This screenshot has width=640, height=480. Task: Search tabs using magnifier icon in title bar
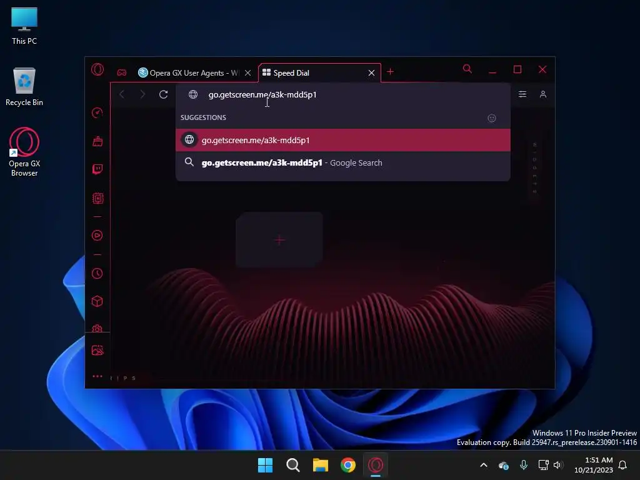(x=467, y=69)
